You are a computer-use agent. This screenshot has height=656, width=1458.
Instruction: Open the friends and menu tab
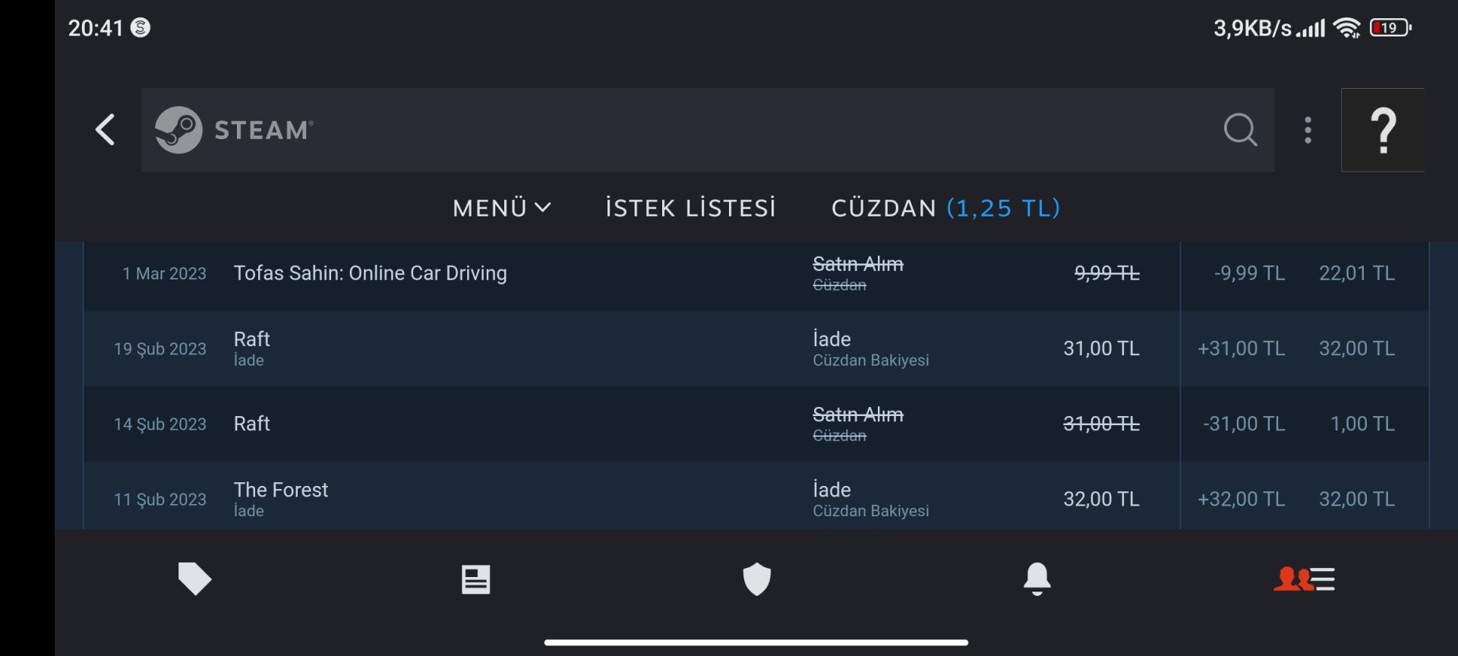point(1304,579)
